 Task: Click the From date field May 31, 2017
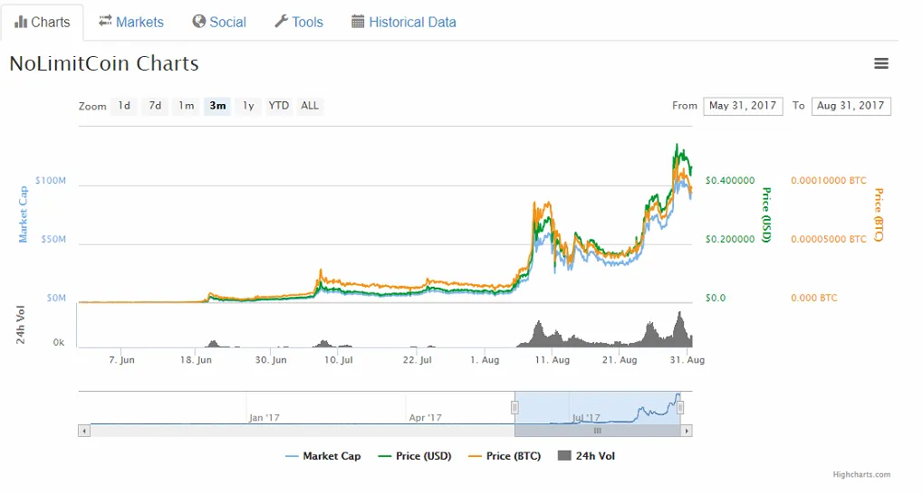[743, 106]
